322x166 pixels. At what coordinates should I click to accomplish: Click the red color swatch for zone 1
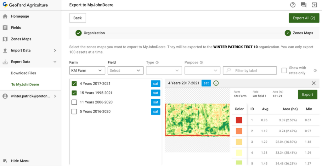point(239,120)
